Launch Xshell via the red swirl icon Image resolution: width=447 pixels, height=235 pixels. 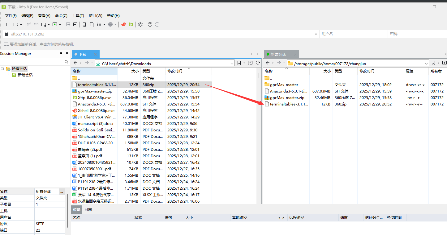tap(123, 24)
